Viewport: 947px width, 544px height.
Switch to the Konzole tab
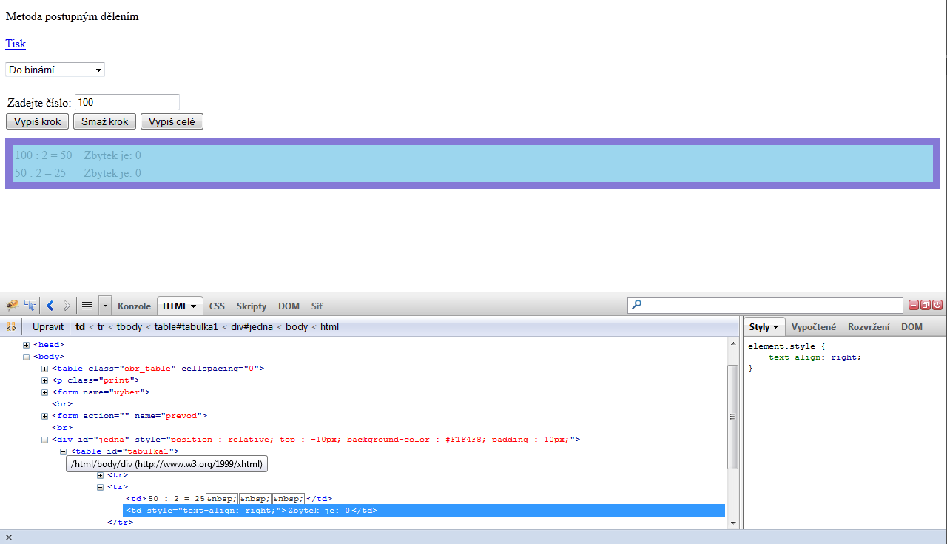(x=134, y=306)
